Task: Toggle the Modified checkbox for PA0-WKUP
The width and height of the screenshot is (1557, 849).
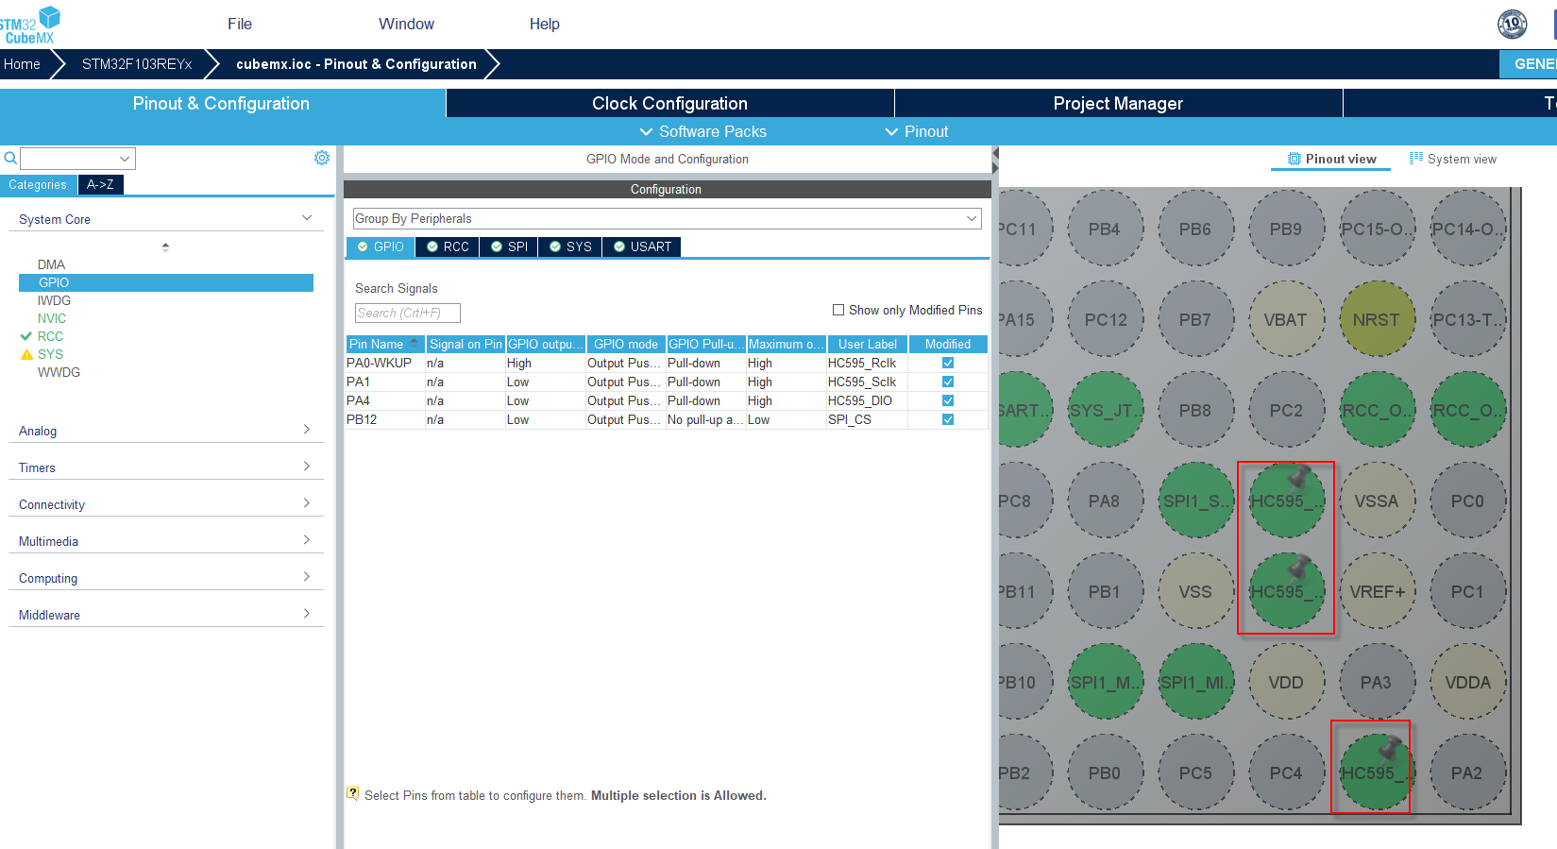Action: tap(948, 363)
